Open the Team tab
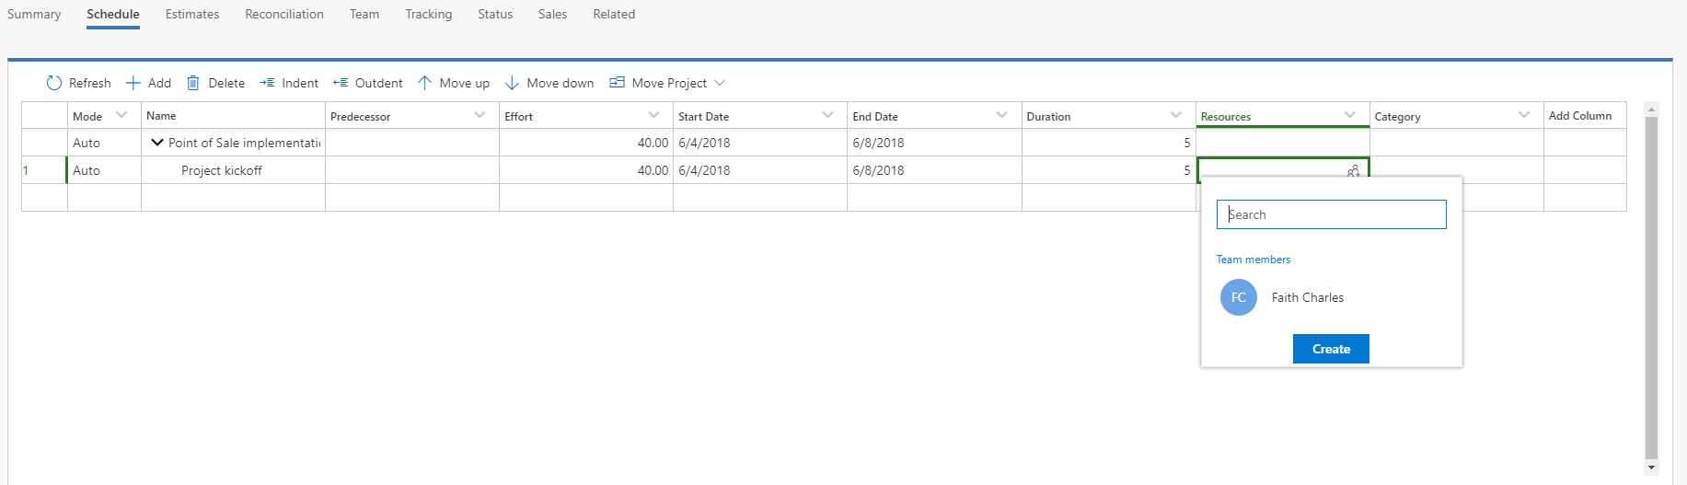The height and width of the screenshot is (485, 1687). pyautogui.click(x=364, y=14)
